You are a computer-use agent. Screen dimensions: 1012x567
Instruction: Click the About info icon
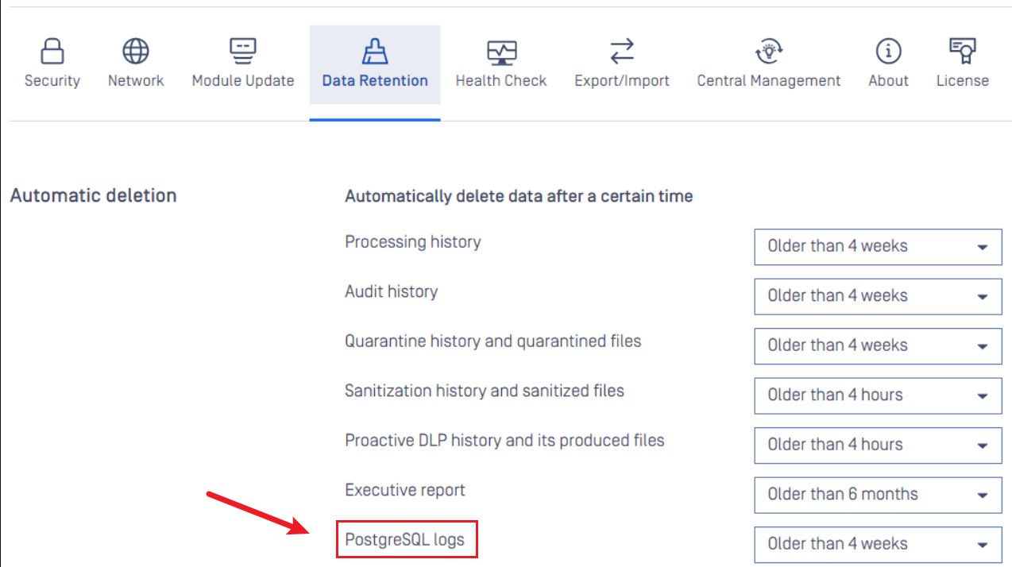[x=888, y=52]
